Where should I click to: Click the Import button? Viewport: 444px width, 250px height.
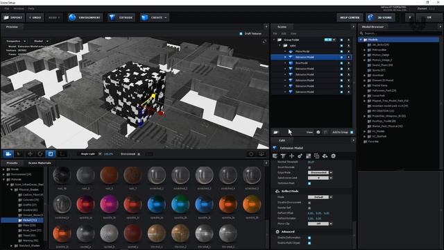coord(13,17)
